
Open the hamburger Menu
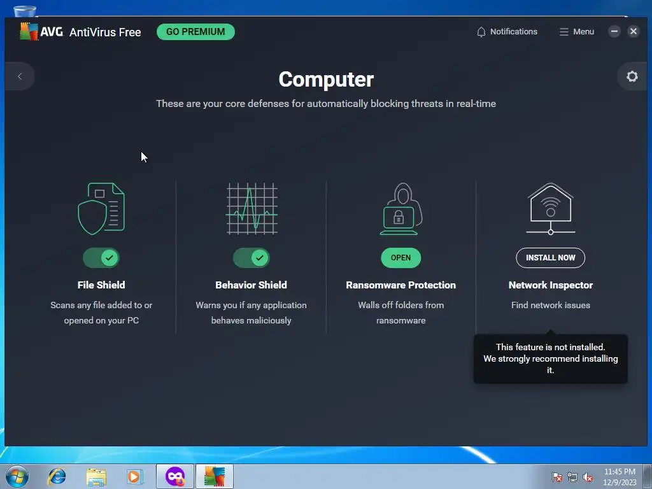pos(577,32)
